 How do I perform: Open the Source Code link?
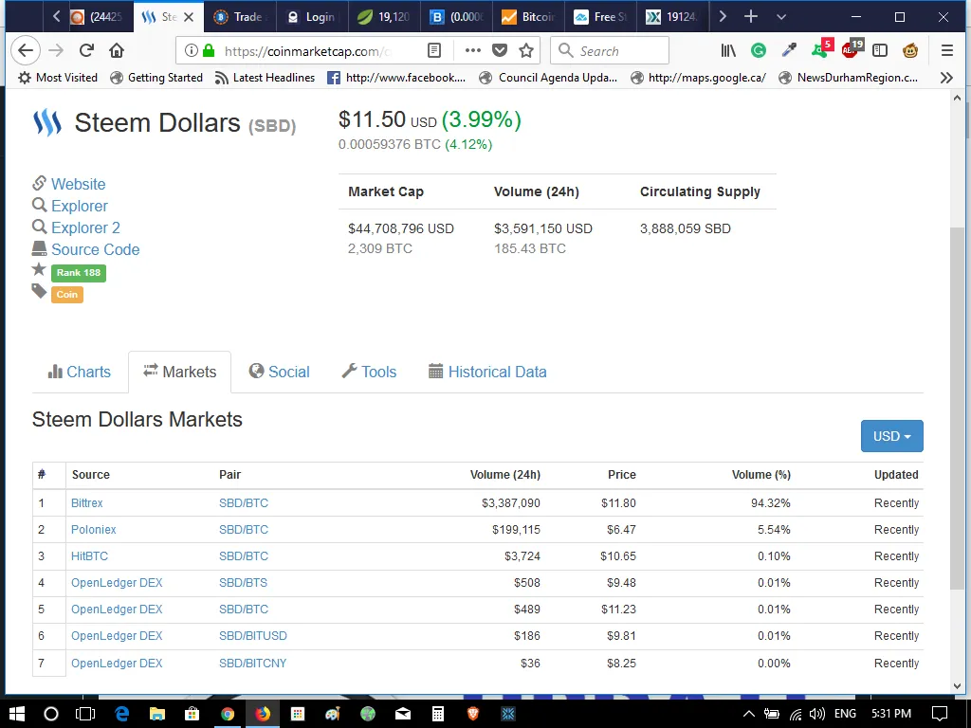click(x=96, y=249)
